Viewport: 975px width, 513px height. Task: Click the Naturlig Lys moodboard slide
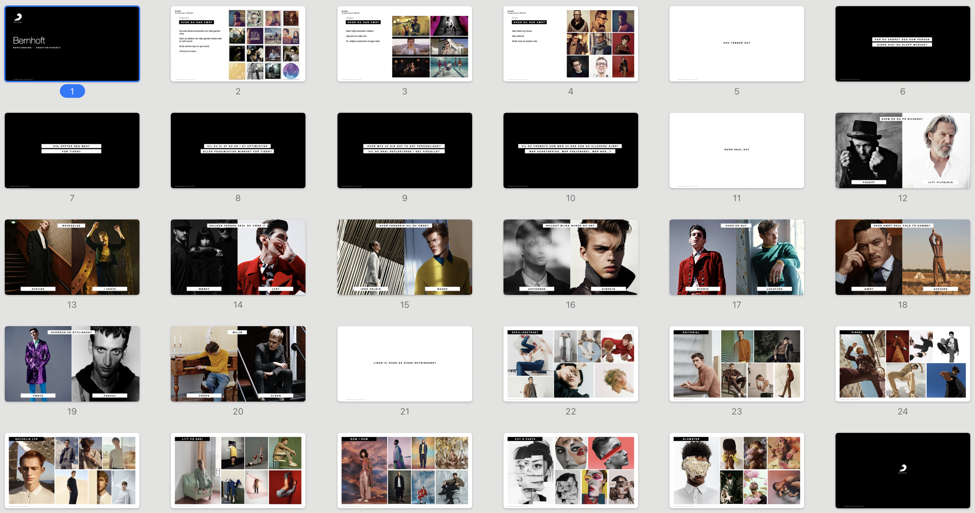point(72,471)
